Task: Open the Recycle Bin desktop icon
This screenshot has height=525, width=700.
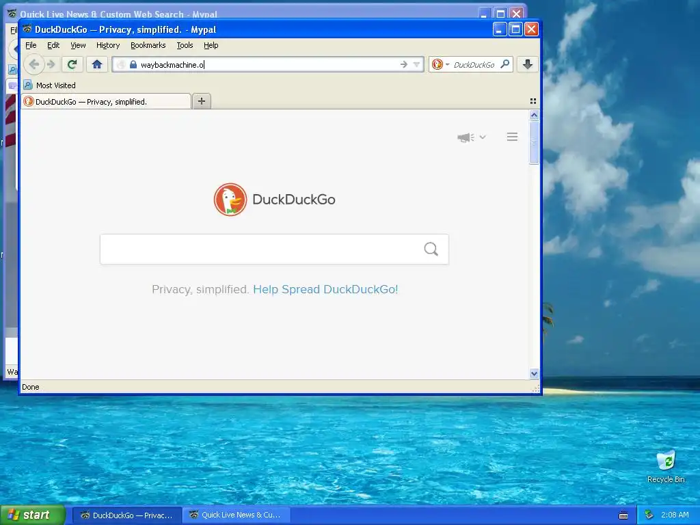Action: (666, 466)
